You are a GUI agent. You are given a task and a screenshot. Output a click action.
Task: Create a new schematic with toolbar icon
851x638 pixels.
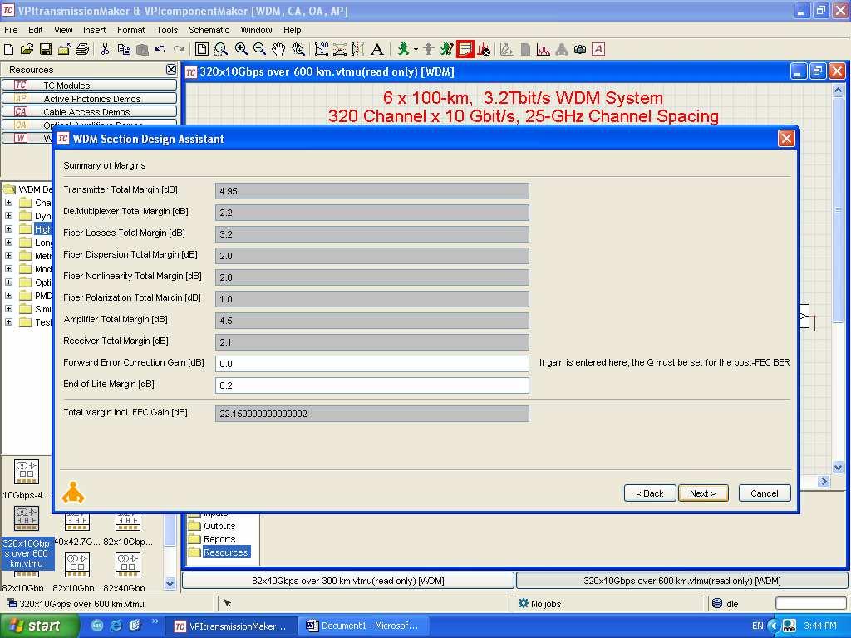click(x=8, y=49)
